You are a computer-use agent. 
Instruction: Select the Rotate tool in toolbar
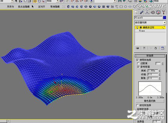(39, 1)
